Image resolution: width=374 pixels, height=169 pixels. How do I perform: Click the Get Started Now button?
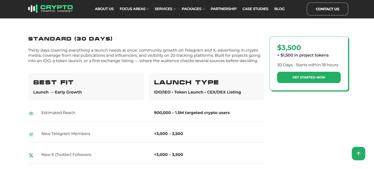pyautogui.click(x=309, y=77)
